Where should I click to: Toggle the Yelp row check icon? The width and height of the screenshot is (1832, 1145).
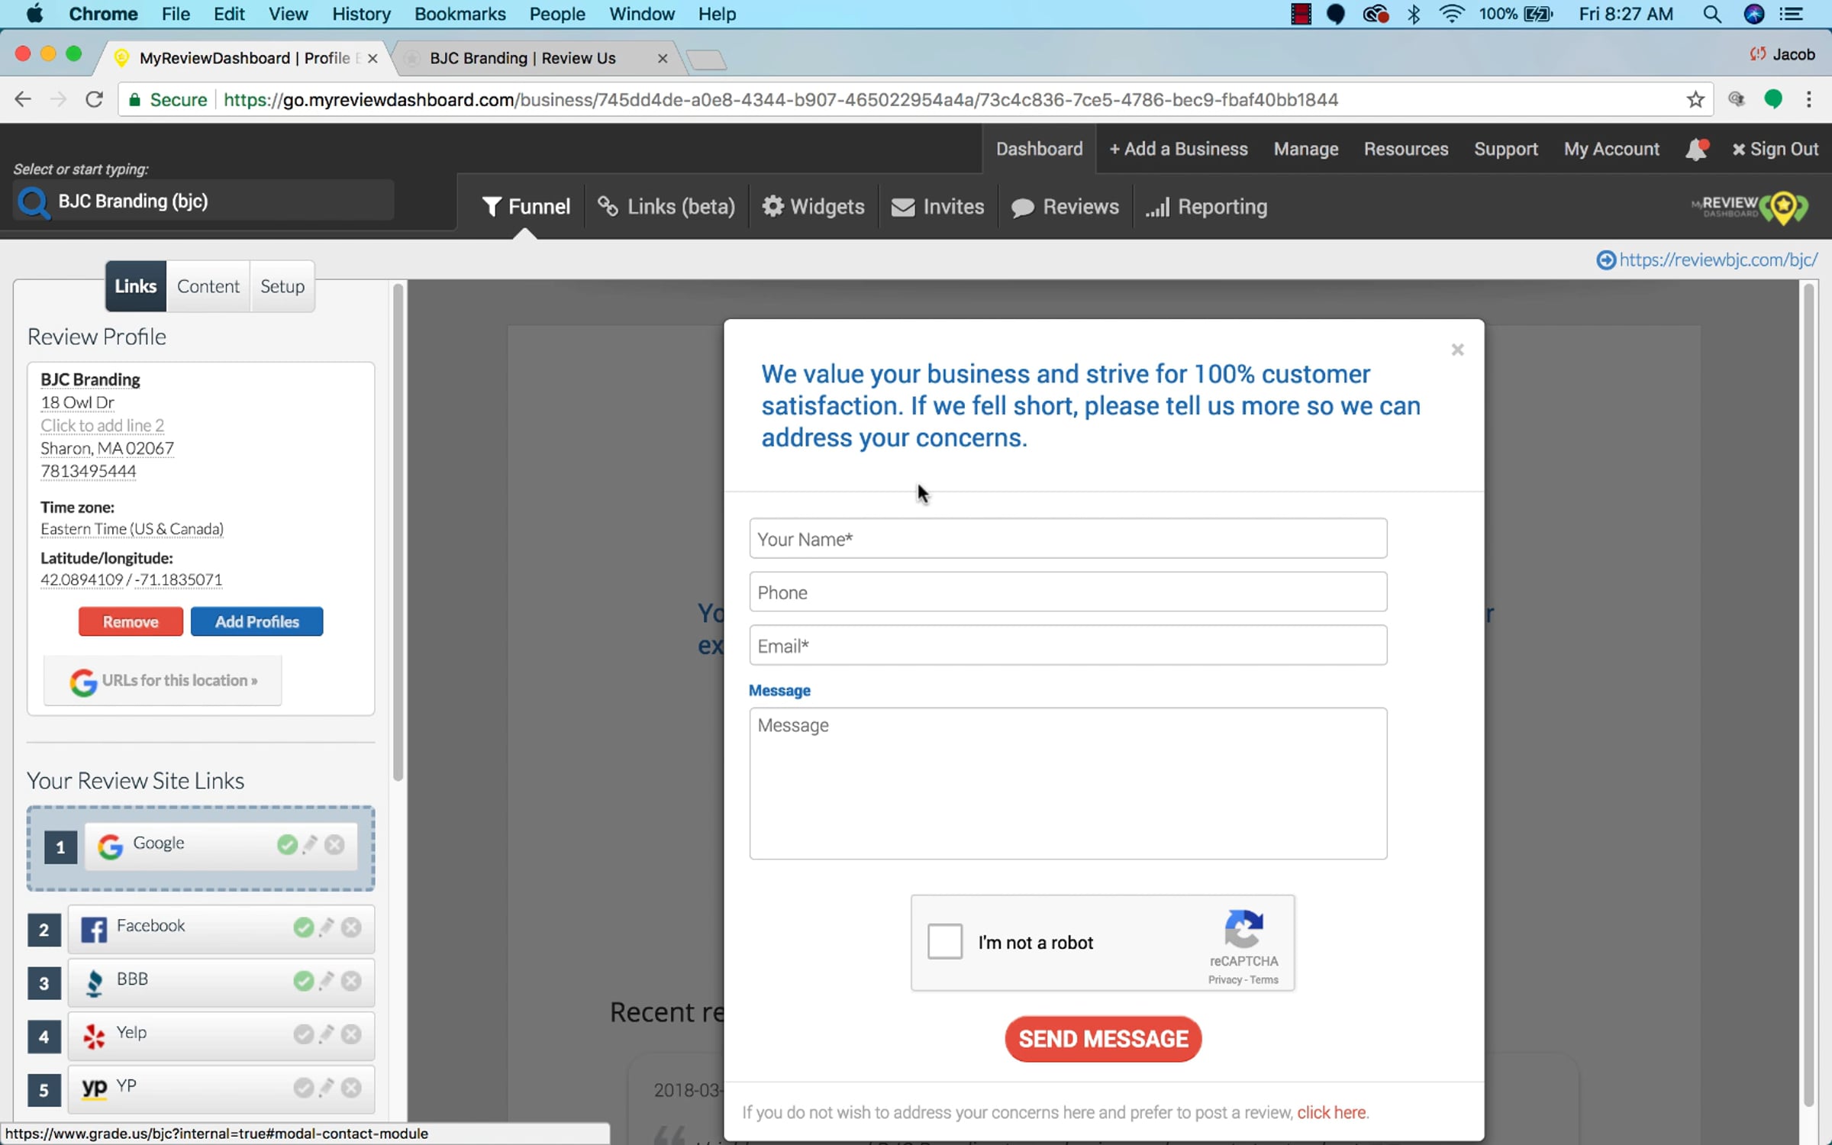coord(304,1034)
